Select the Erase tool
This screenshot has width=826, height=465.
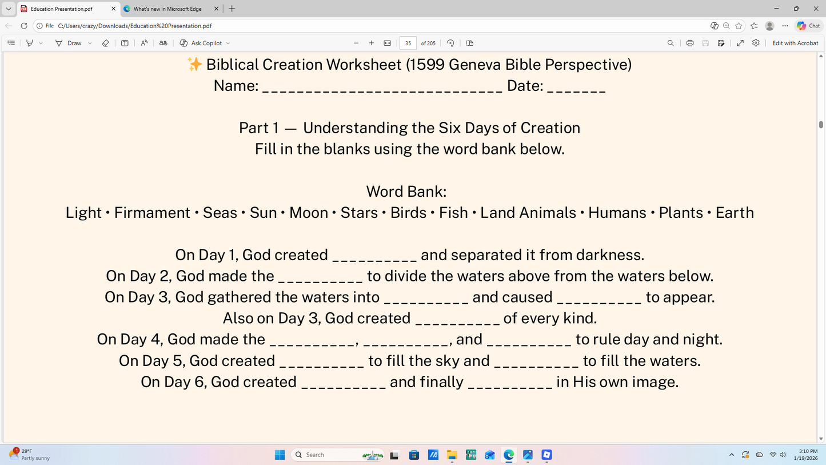[105, 43]
